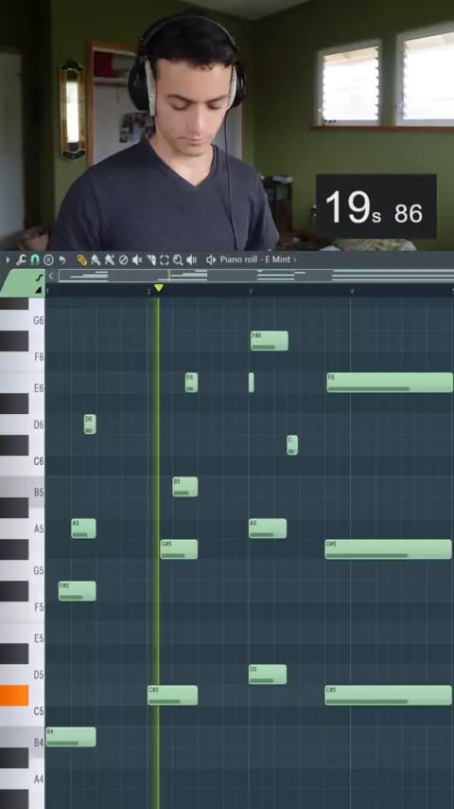This screenshot has width=454, height=809.
Task: Expand the arrow after E Mint
Action: (295, 260)
